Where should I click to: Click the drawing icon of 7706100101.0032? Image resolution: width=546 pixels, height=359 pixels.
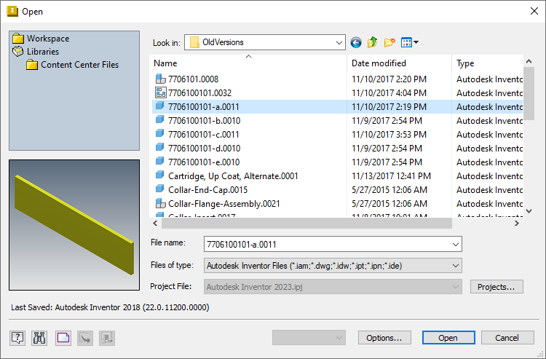tap(160, 92)
